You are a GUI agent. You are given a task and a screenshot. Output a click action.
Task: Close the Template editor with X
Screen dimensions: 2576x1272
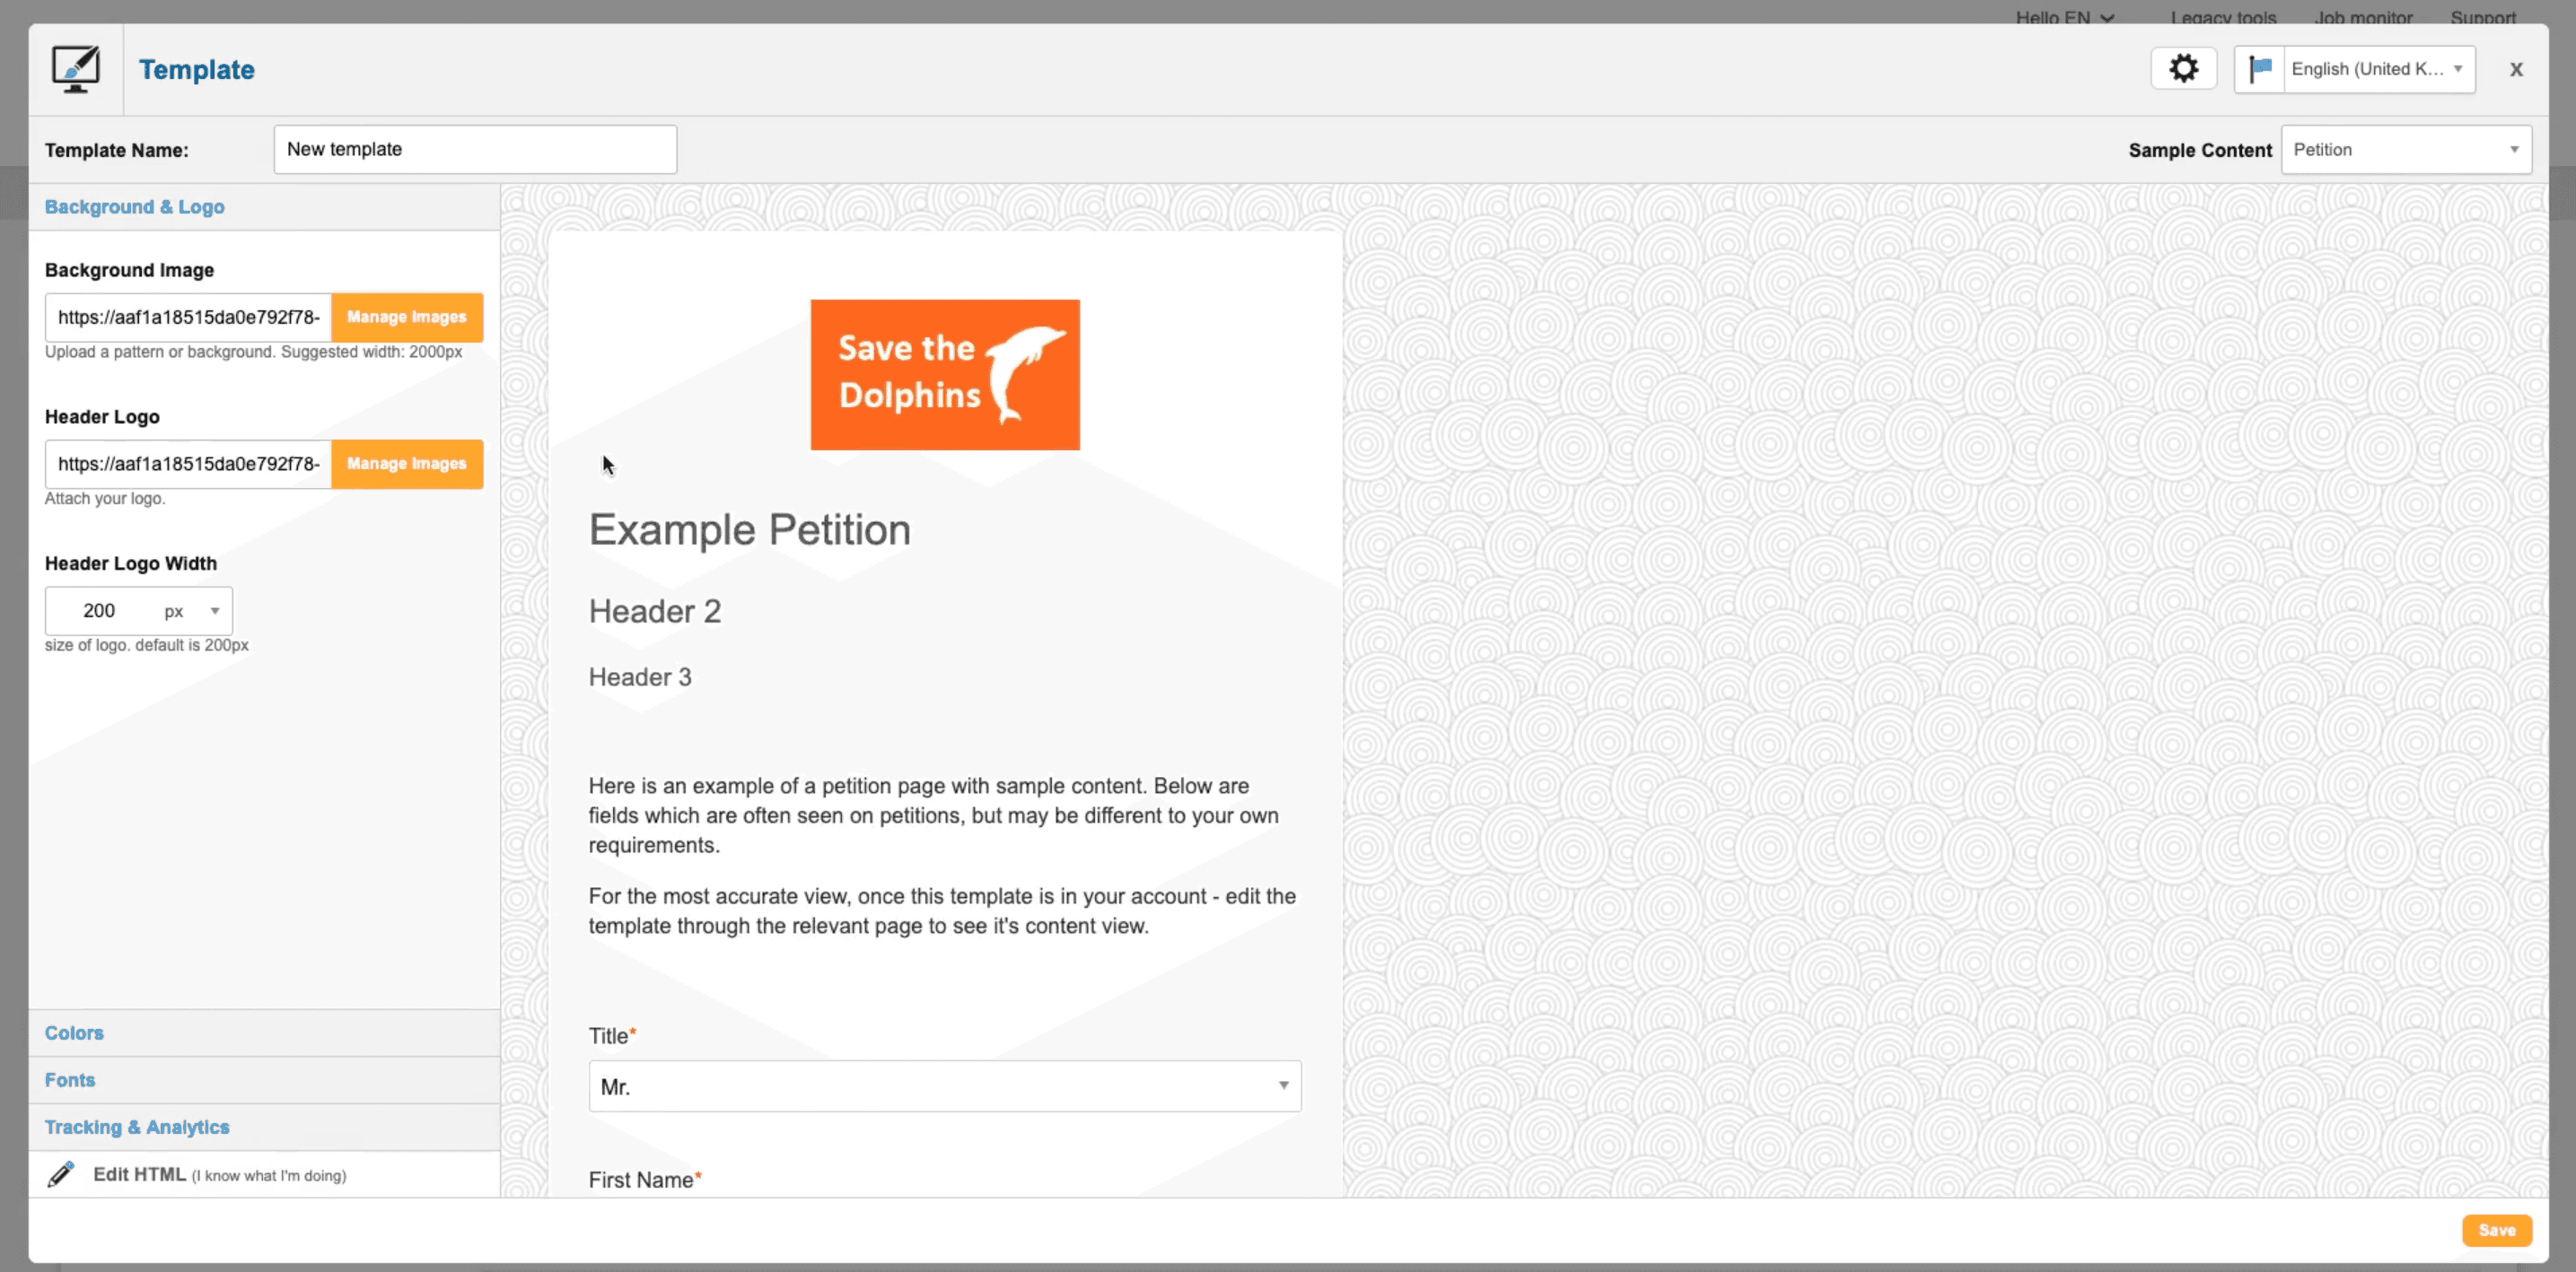(2516, 69)
